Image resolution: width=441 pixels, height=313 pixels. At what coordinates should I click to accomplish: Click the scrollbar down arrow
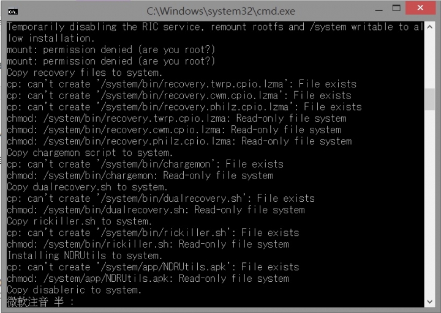coord(429,302)
